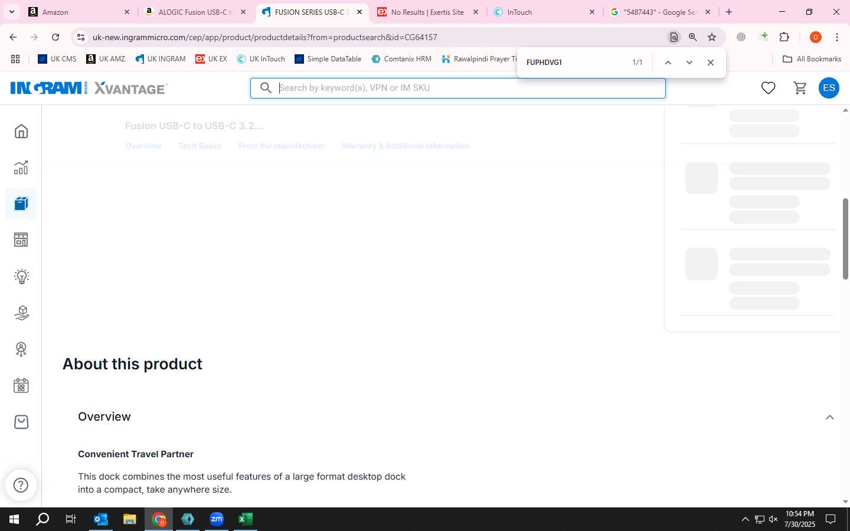Open File Explorer from the taskbar

[130, 519]
